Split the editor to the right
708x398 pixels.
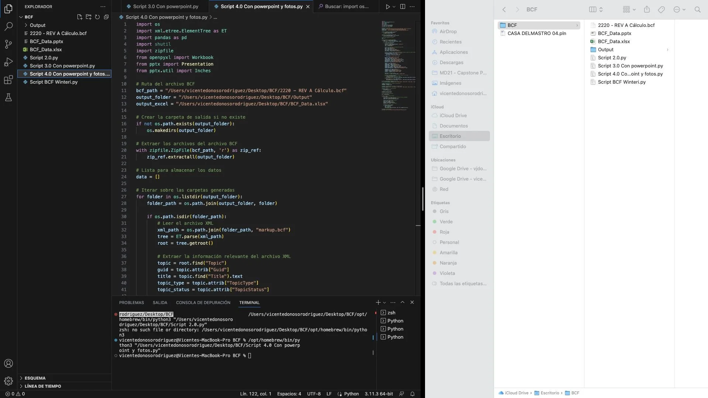point(403,7)
